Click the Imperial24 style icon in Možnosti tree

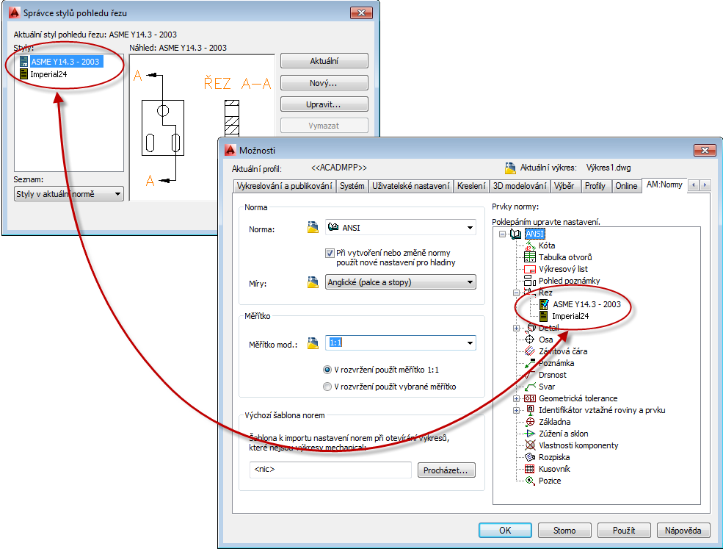[544, 316]
